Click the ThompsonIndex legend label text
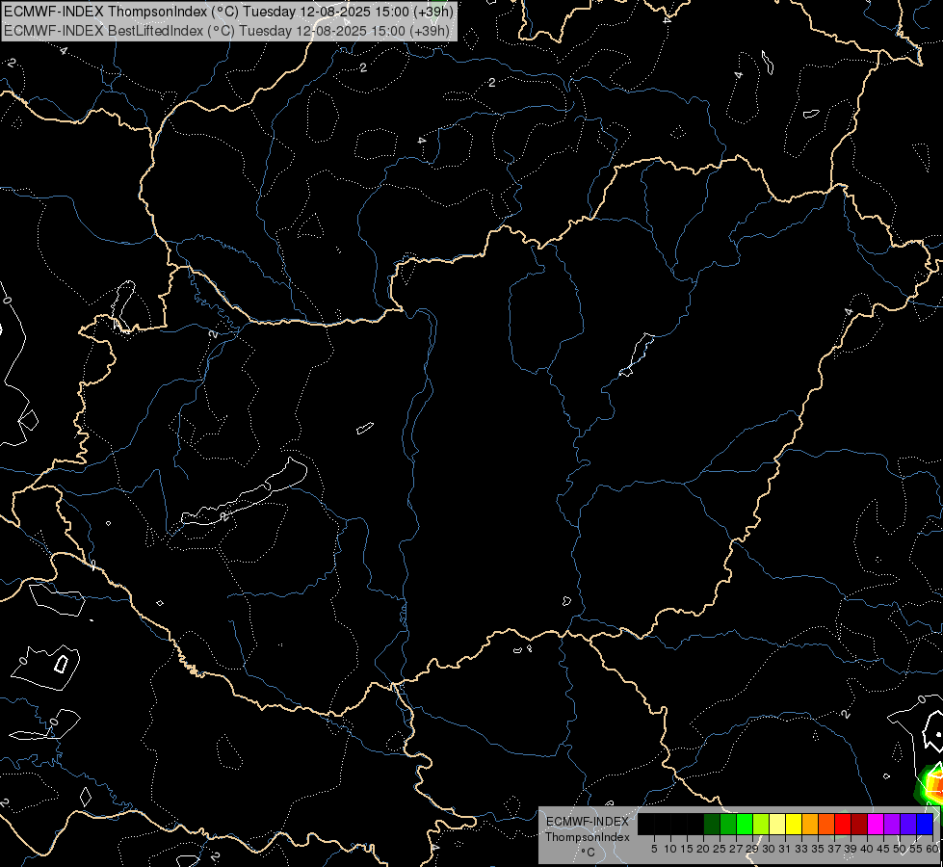 tap(588, 837)
